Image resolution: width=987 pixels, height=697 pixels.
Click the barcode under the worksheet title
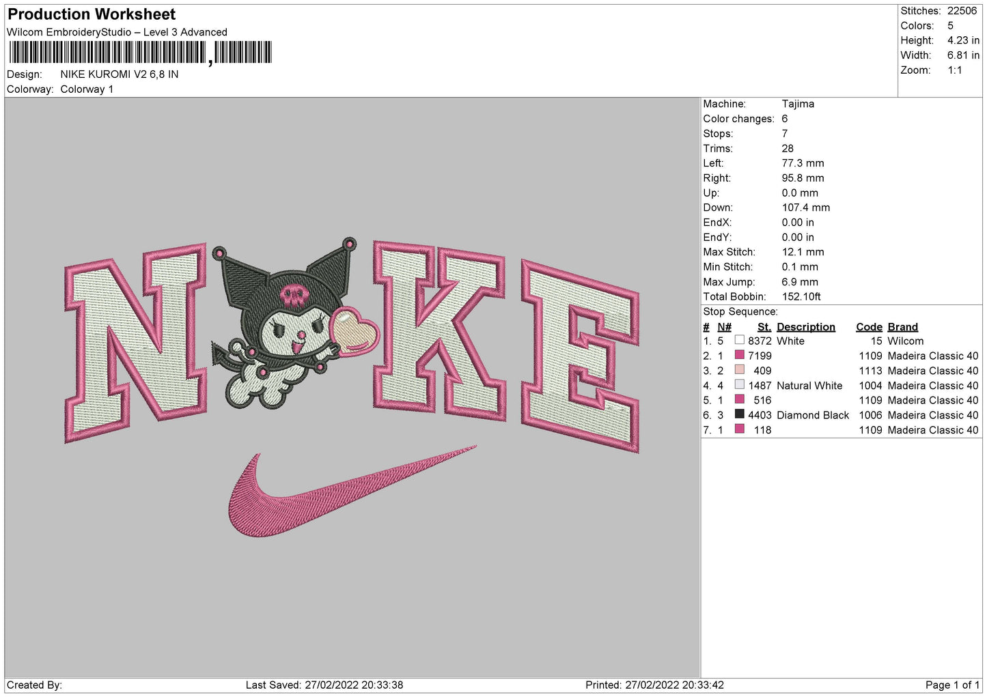point(140,53)
